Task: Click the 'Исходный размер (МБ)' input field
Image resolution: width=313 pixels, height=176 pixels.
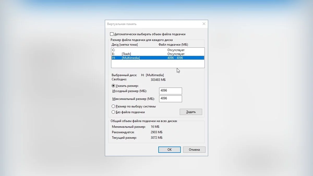Action: click(170, 91)
